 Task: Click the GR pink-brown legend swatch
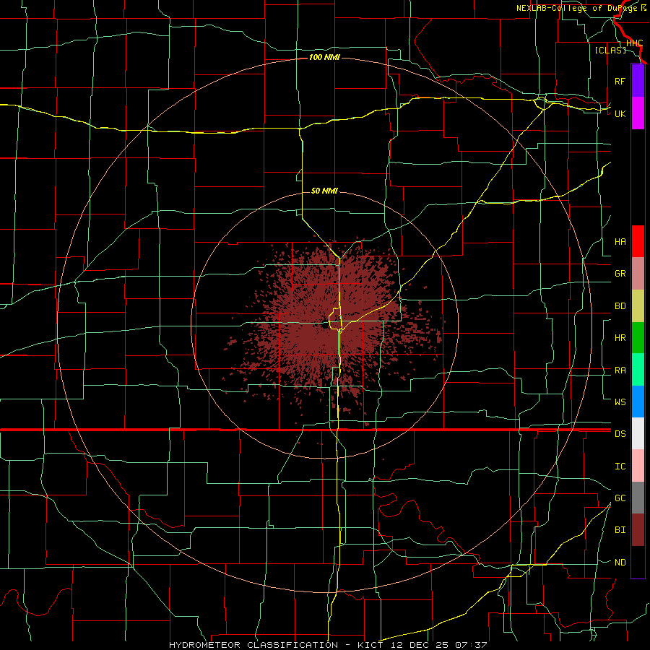pyautogui.click(x=638, y=274)
